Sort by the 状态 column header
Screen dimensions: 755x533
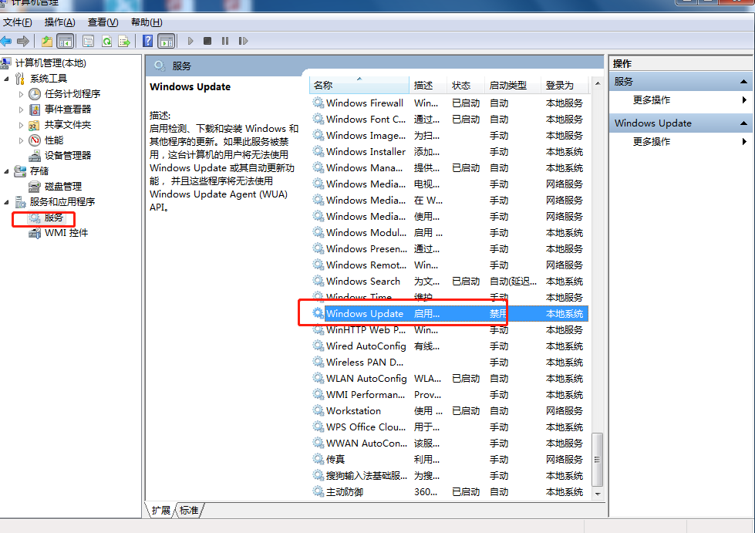pyautogui.click(x=466, y=85)
